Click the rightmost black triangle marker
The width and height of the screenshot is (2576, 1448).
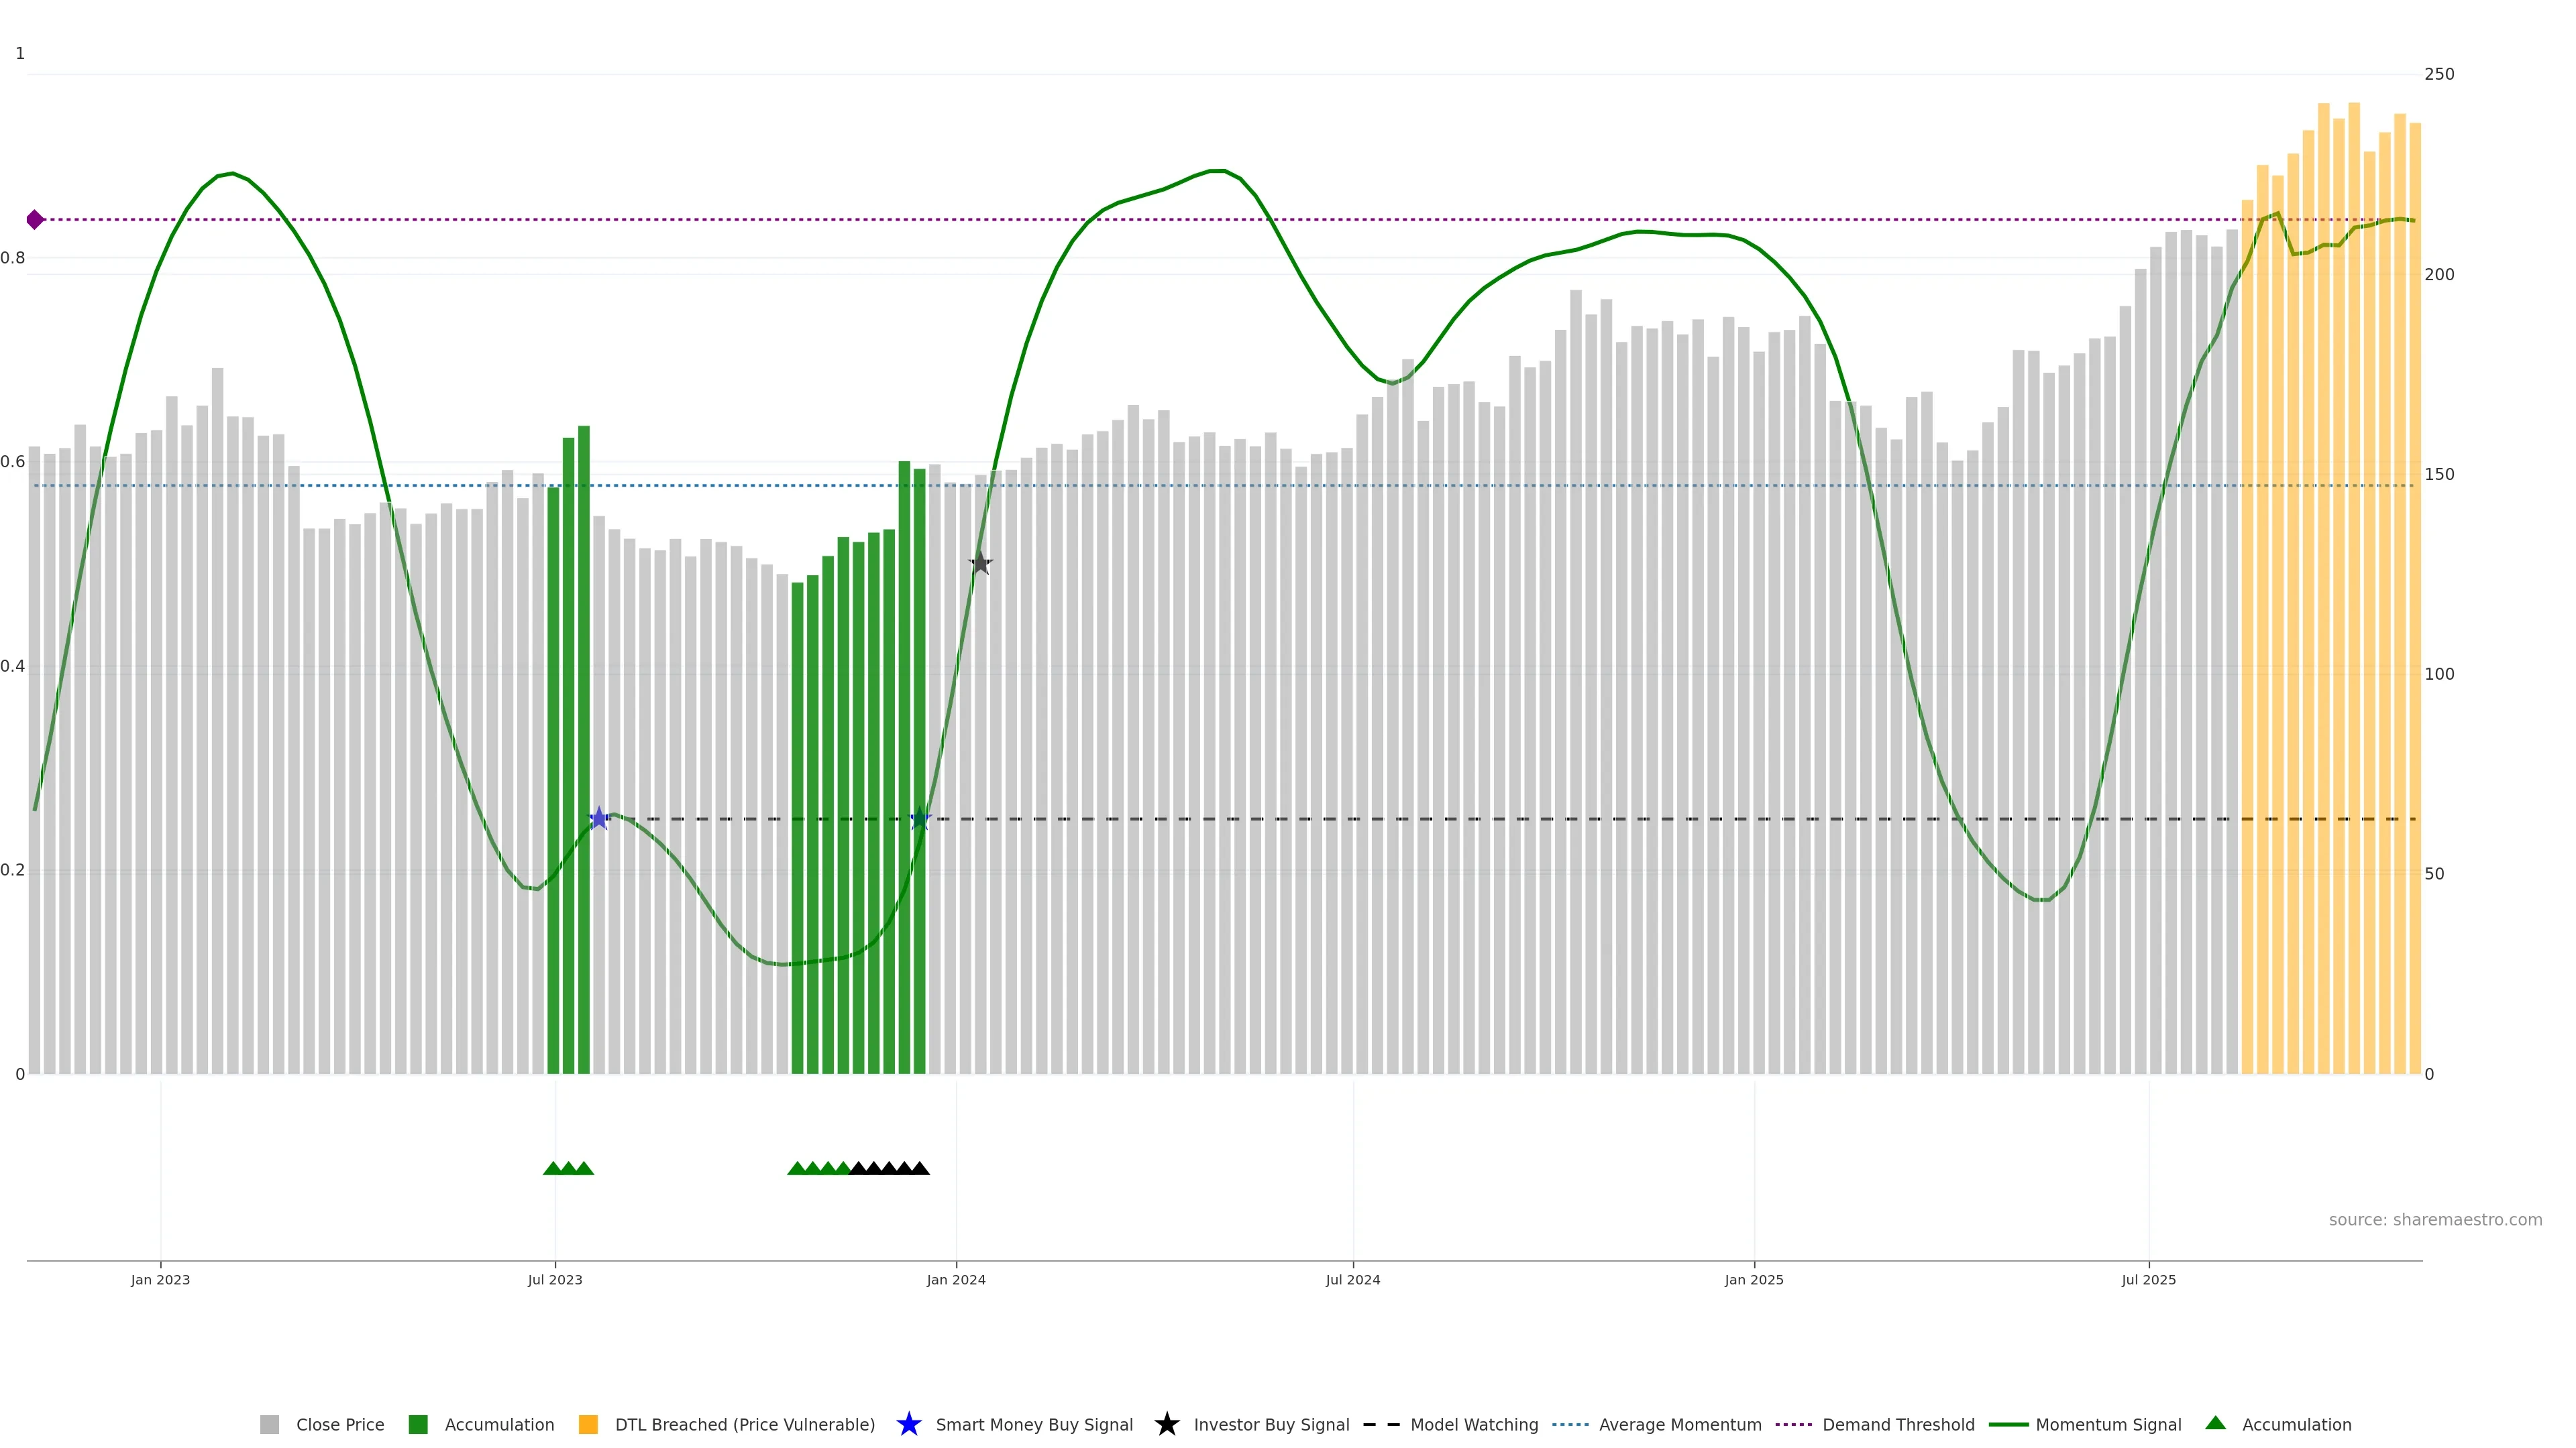point(920,1168)
